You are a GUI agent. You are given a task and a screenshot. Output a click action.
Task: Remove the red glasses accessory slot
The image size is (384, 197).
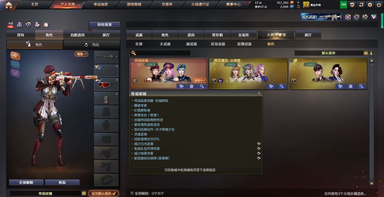117,80
